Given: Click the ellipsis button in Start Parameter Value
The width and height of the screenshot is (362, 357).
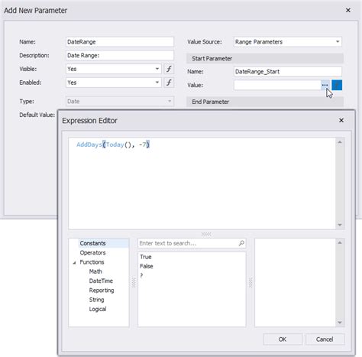Looking at the screenshot, I should [325, 85].
